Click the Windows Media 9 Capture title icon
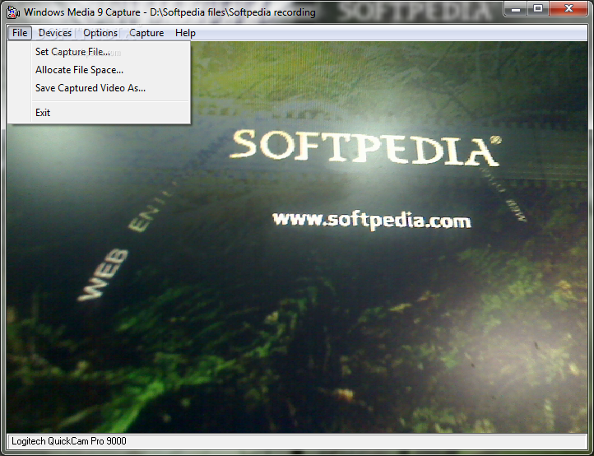The width and height of the screenshot is (594, 456). coord(13,12)
